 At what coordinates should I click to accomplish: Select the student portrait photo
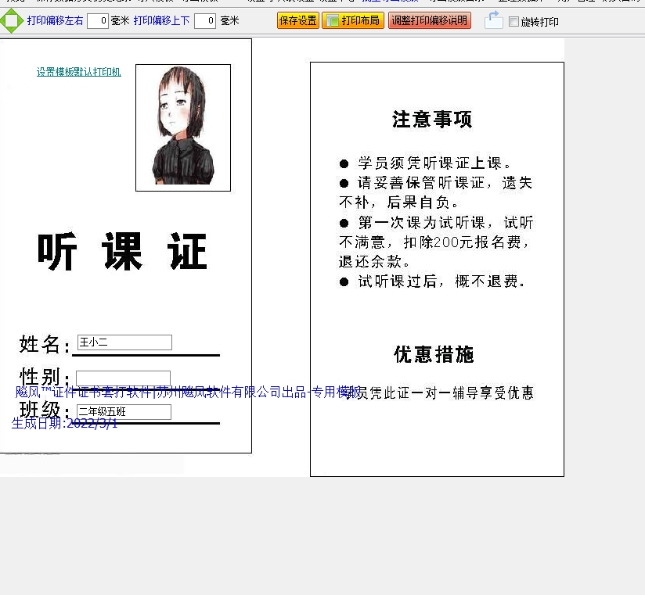(182, 127)
